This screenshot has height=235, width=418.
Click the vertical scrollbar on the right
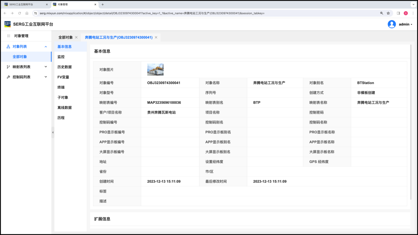[x=411, y=122]
